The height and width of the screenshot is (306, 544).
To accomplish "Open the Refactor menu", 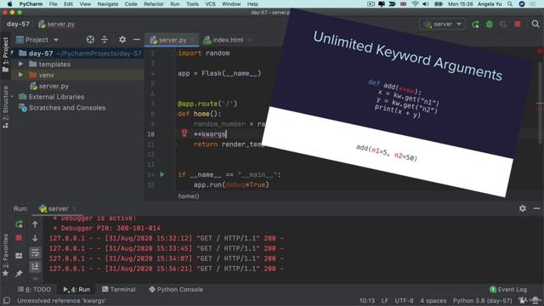I will click(154, 4).
